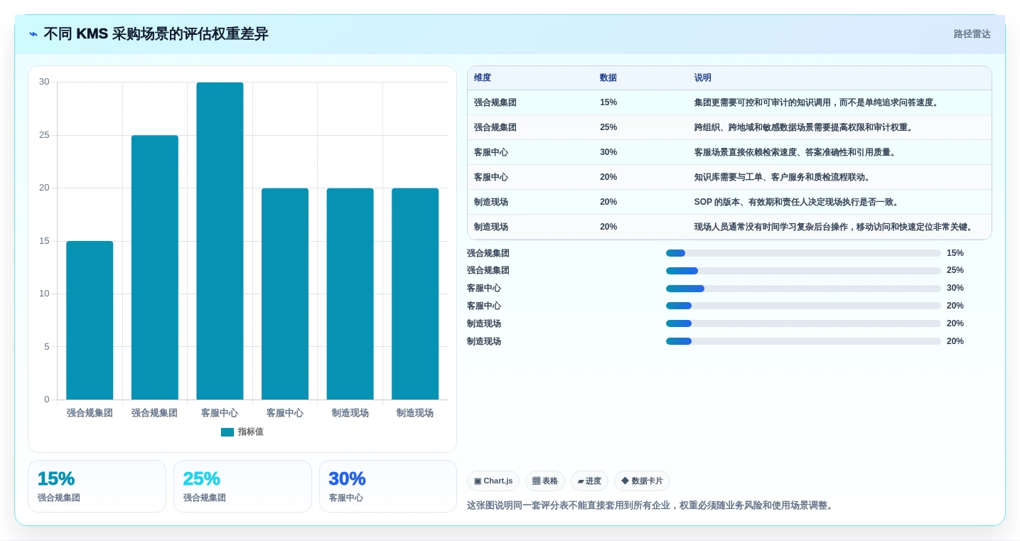Click the 30% label beside the progress bars
Screen dimensions: 1020x541
coord(955,288)
